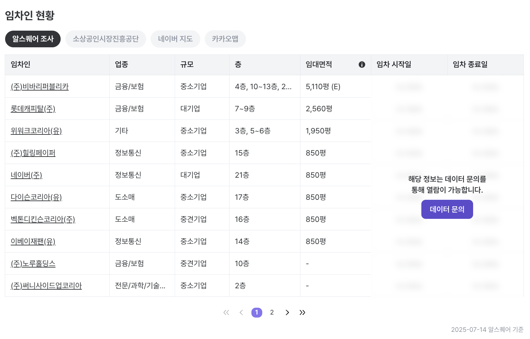Click the info icon beside 임대면적
The image size is (530, 339).
(362, 65)
